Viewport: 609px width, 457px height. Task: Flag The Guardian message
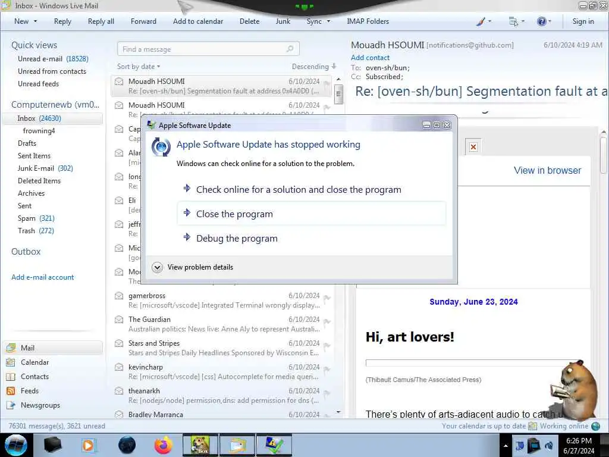(x=327, y=322)
